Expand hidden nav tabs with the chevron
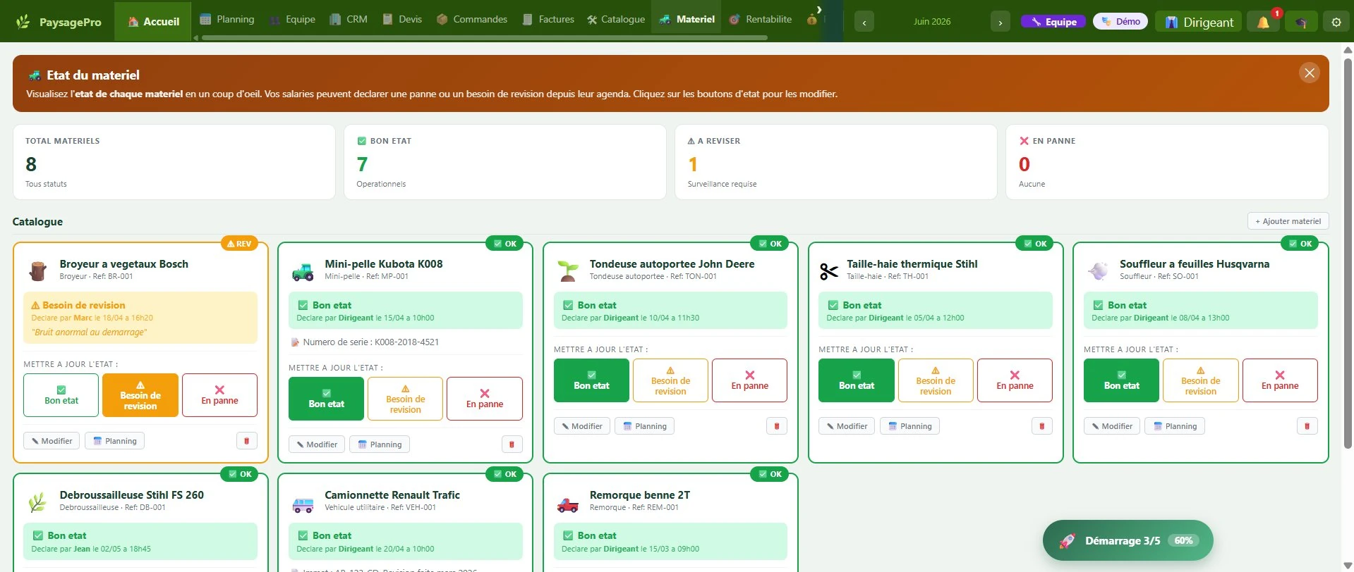This screenshot has width=1354, height=572. pos(819,9)
